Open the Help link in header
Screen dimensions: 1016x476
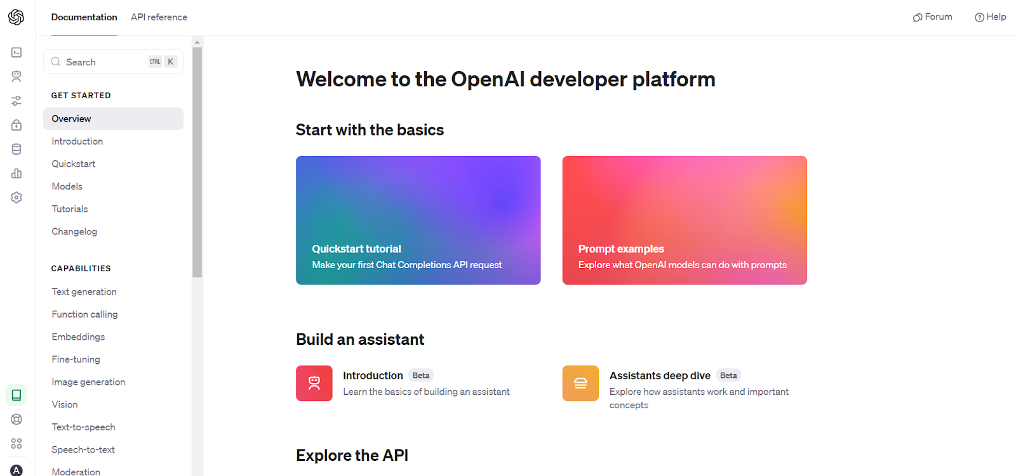point(990,17)
